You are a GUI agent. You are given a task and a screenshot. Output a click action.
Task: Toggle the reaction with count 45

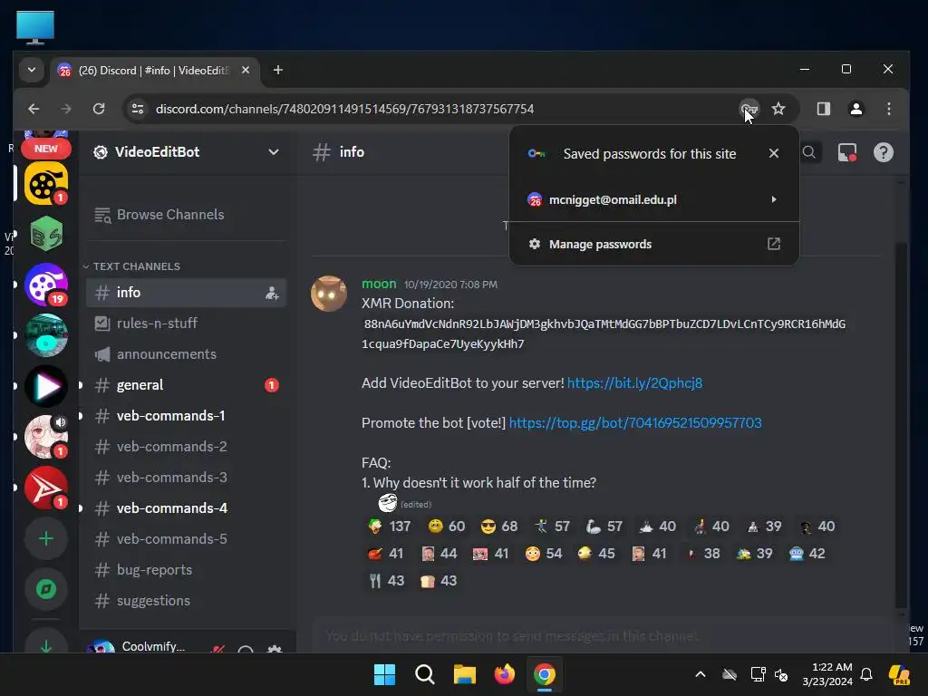pos(596,554)
